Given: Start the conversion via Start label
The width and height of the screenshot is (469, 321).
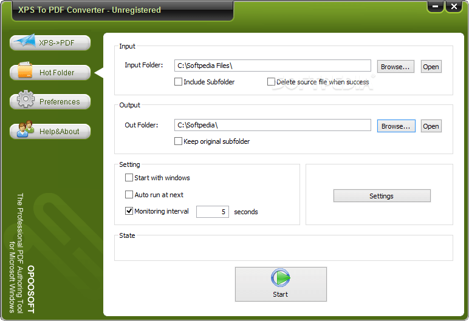Looking at the screenshot, I should point(280,294).
